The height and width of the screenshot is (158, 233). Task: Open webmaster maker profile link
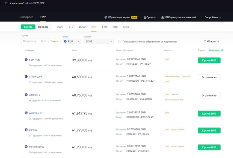click(35, 113)
